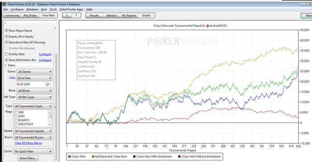Image resolution: width=312 pixels, height=162 pixels.
Task: Open the File menu
Action: pos(5,9)
